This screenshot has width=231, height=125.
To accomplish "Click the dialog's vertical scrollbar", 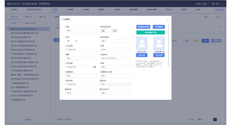I will [168, 46].
